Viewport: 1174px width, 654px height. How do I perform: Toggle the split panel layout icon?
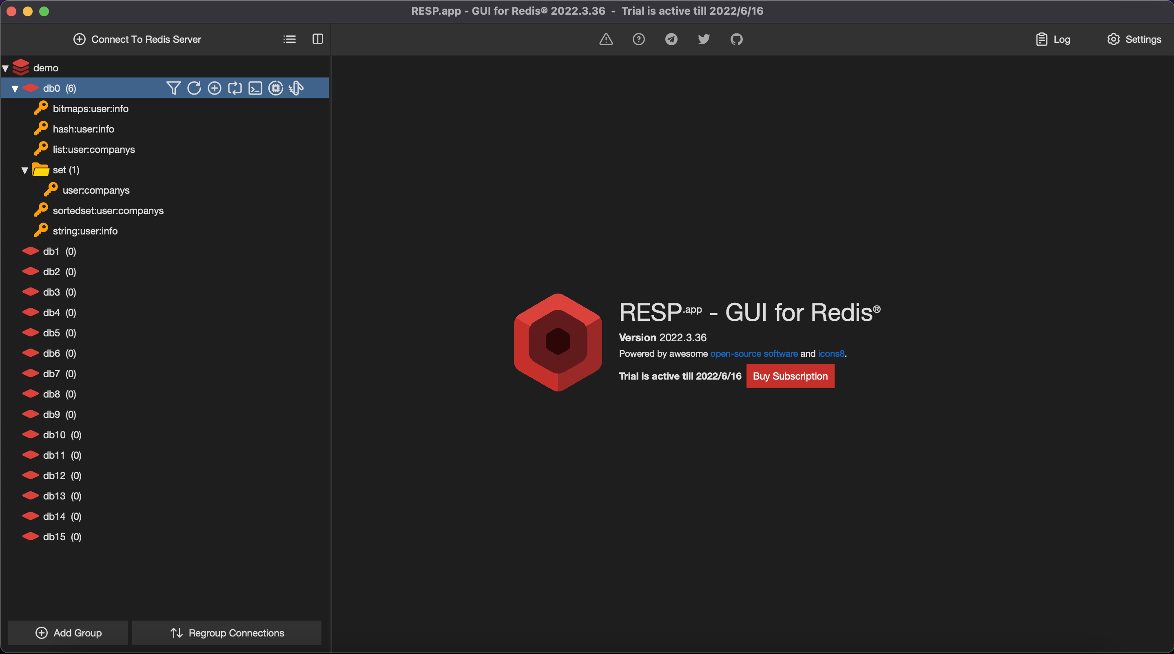[318, 39]
